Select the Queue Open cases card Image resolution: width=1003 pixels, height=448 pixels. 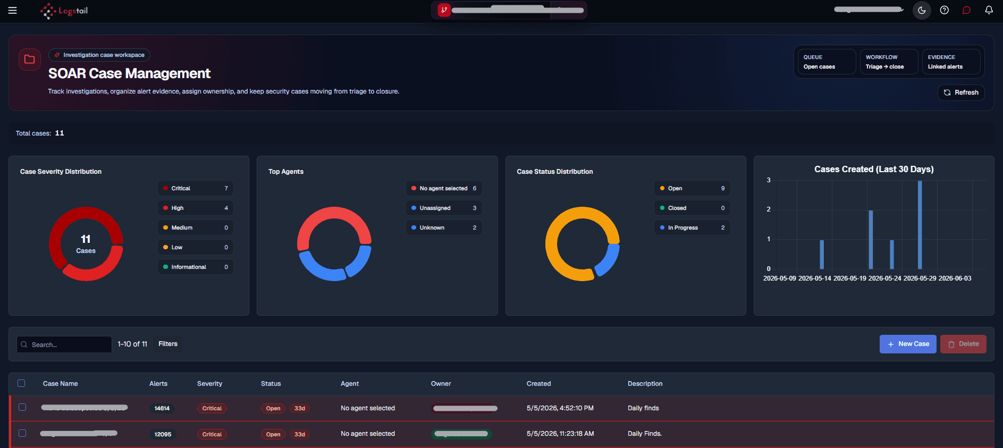click(827, 62)
